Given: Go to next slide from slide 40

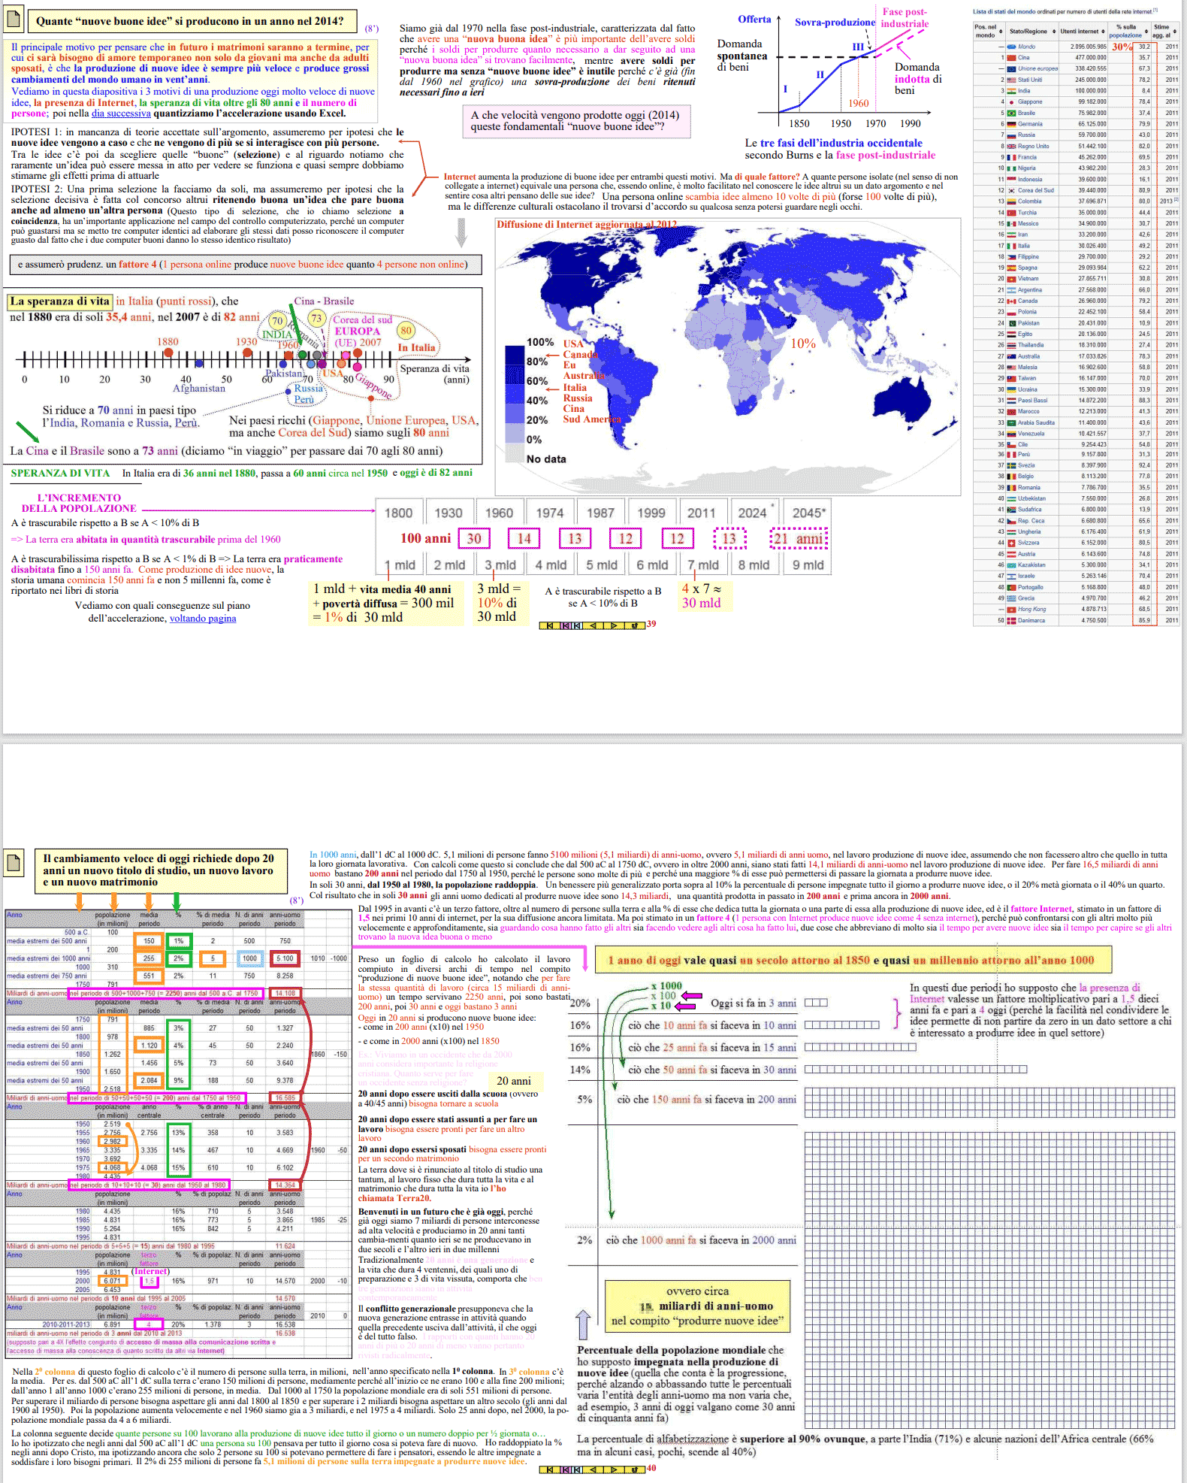Looking at the screenshot, I should click(x=614, y=1469).
